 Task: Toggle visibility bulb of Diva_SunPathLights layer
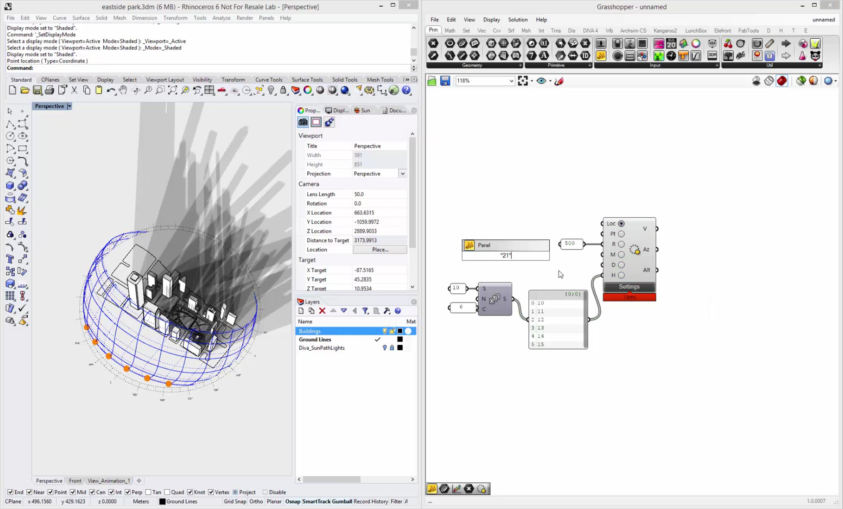click(x=385, y=348)
